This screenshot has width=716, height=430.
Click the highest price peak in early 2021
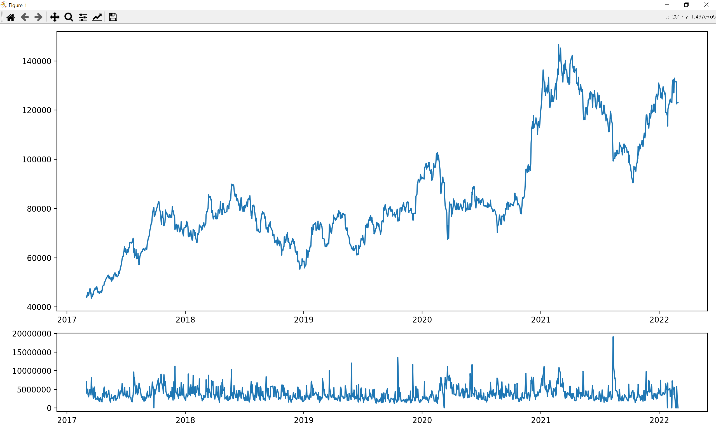[559, 45]
